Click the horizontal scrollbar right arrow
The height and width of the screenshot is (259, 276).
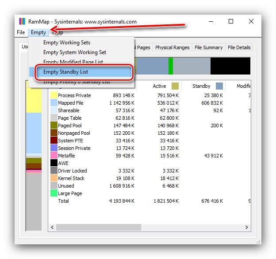pyautogui.click(x=247, y=227)
